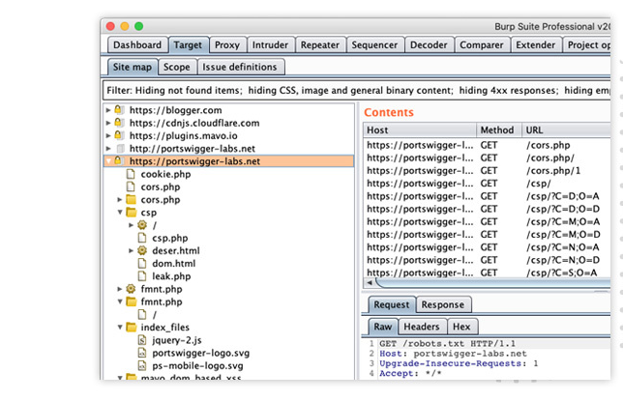Open the Extender tab
The image size is (623, 401).
coord(536,44)
